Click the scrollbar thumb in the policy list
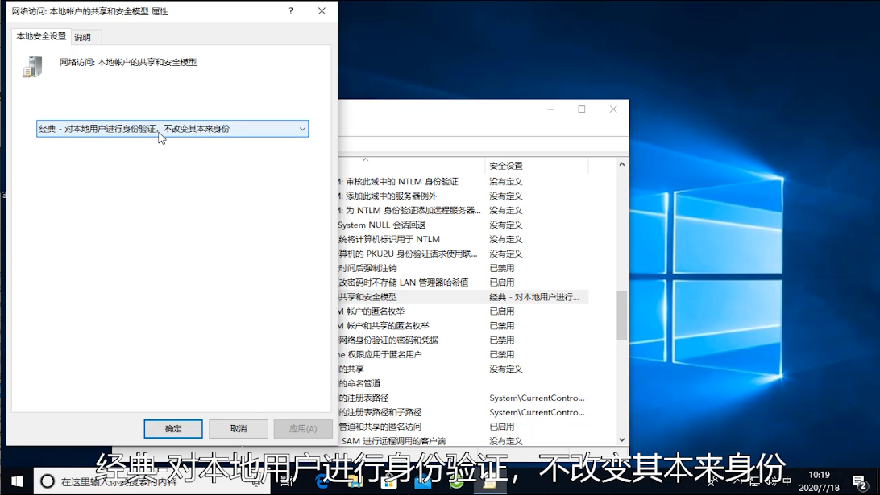 [621, 315]
